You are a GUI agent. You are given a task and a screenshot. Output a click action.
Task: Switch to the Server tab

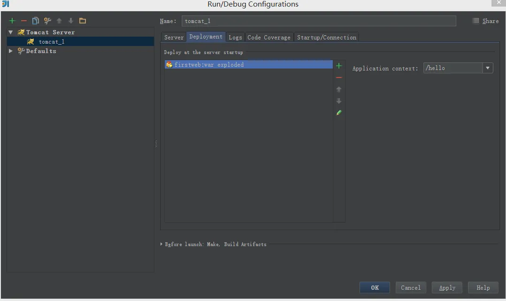coord(174,38)
